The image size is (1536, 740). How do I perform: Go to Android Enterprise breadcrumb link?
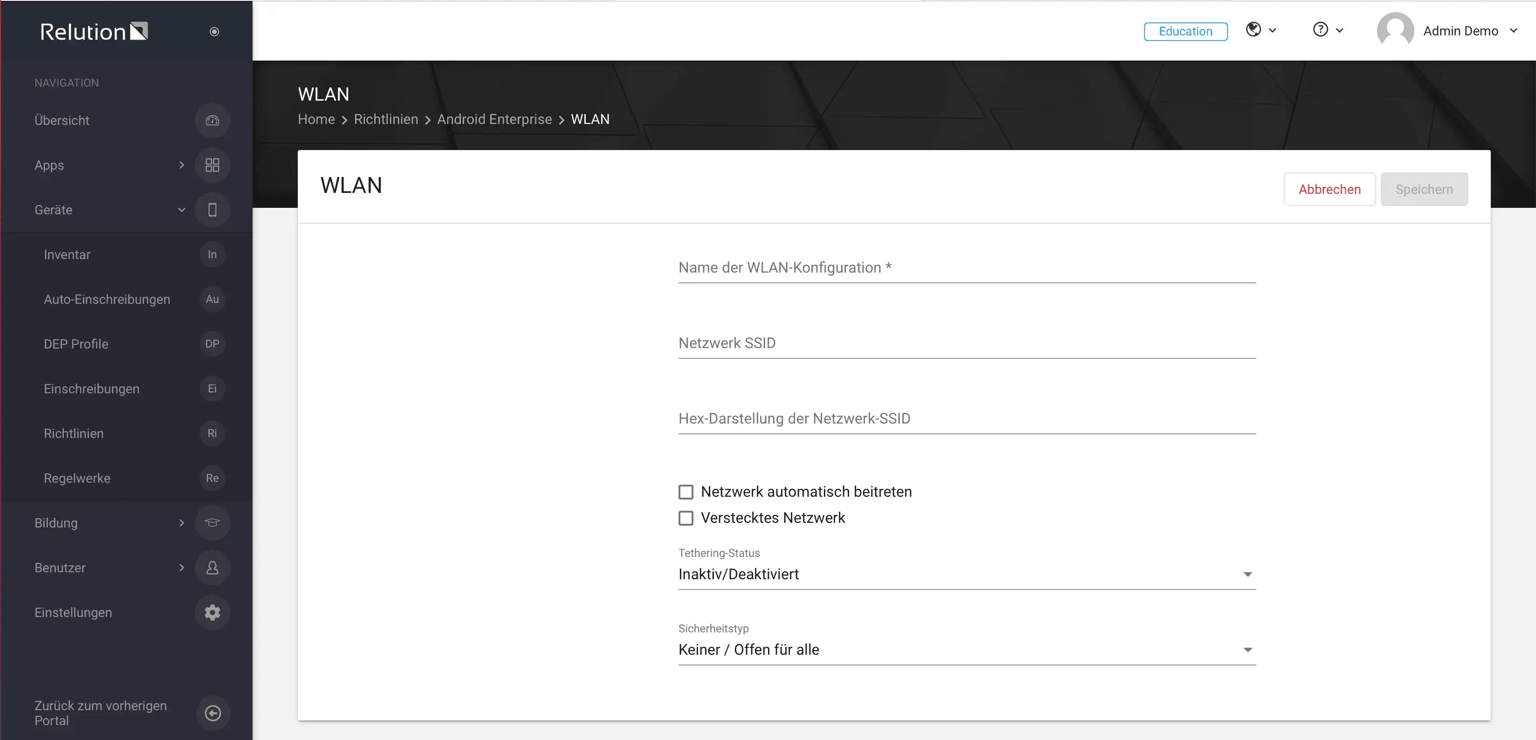coord(494,119)
